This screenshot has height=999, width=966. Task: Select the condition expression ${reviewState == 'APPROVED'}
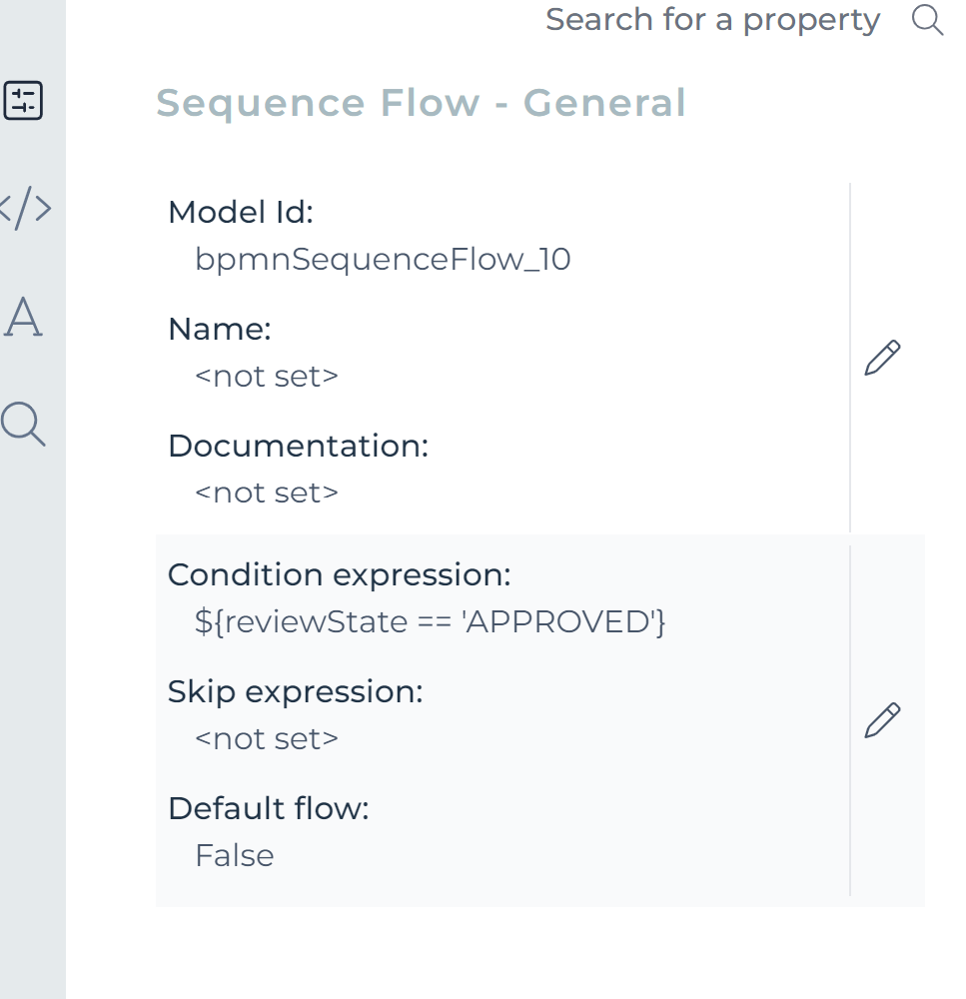coord(432,621)
